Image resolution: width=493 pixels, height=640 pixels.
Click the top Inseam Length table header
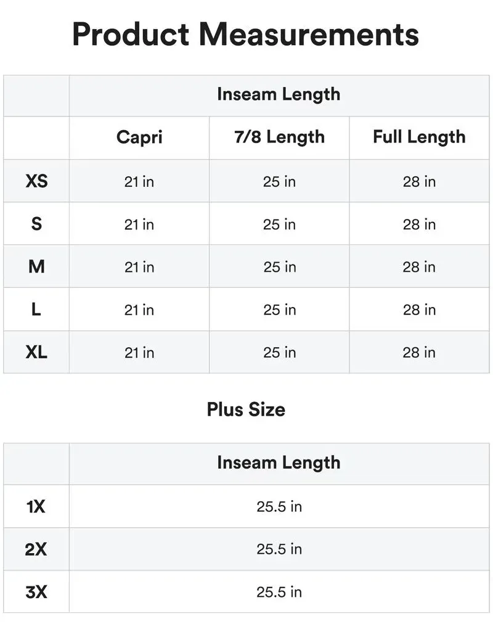pos(279,94)
